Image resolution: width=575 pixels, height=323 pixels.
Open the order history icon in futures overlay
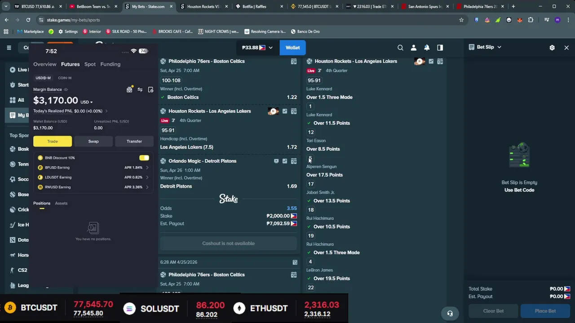[x=150, y=90]
